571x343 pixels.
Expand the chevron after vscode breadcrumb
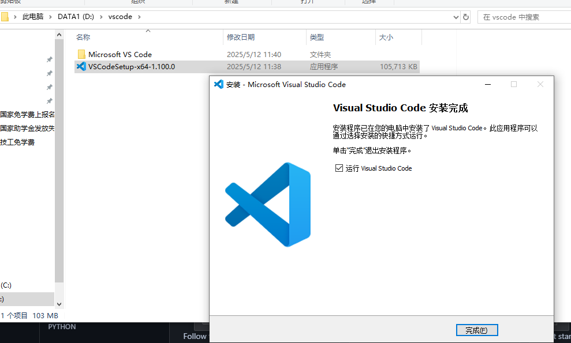[x=139, y=17]
